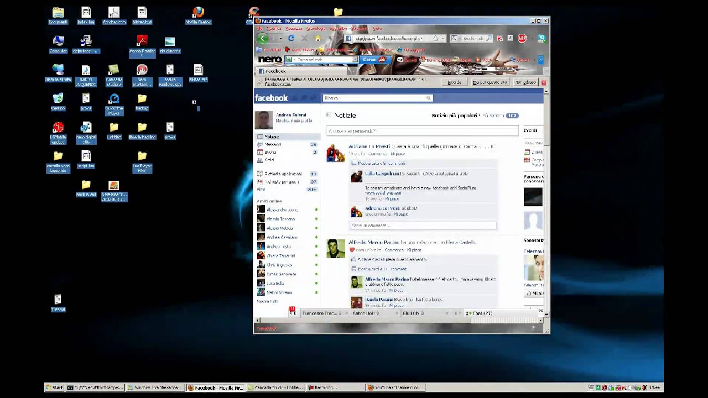Viewport: 708px width, 398px height.
Task: Click the Windows Start button
Action: 54,387
